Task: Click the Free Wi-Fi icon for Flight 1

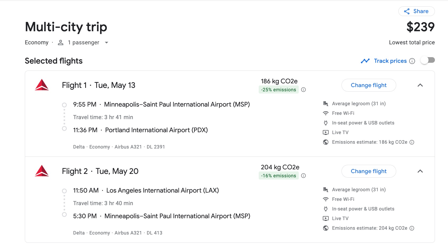Action: coord(325,113)
